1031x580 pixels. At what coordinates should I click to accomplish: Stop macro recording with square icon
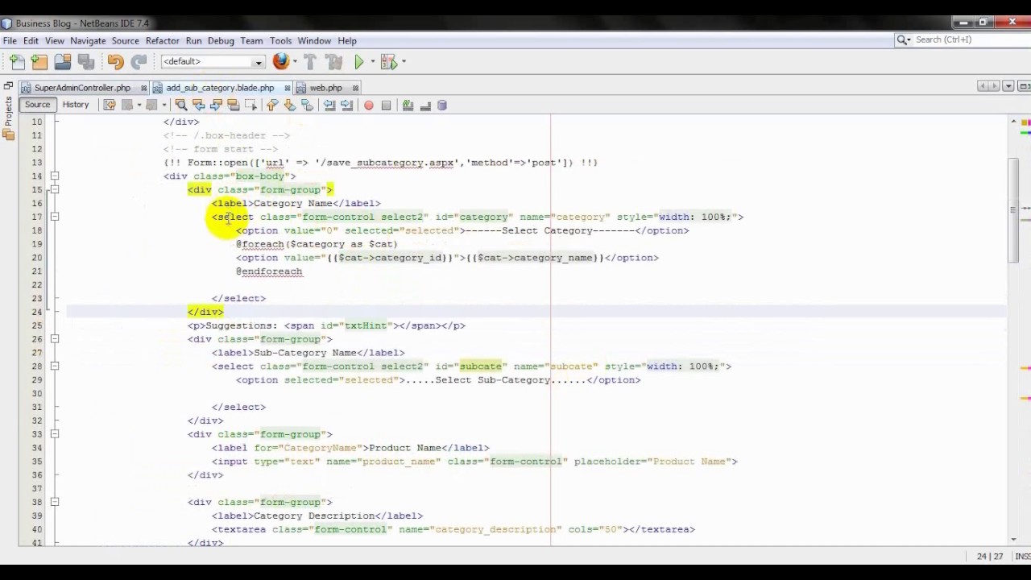(x=386, y=105)
